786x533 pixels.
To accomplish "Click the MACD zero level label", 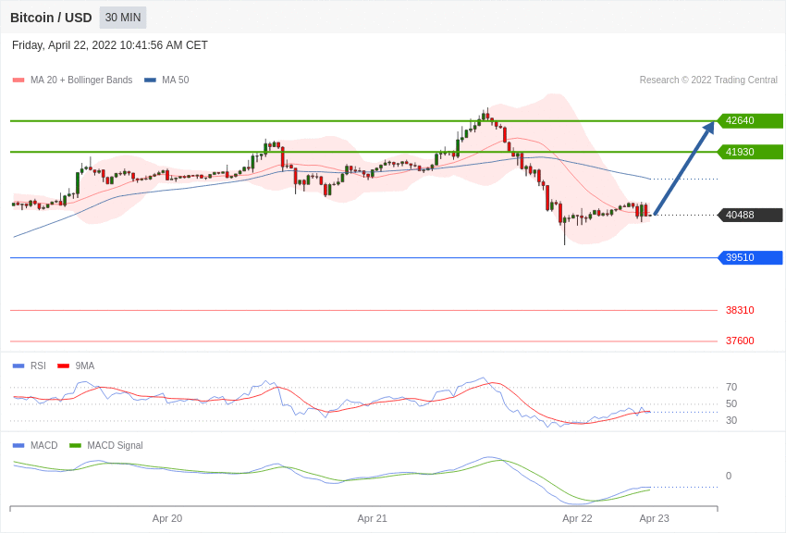I will [729, 476].
